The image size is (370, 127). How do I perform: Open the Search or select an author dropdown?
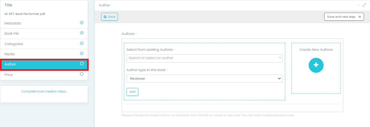pos(204,58)
